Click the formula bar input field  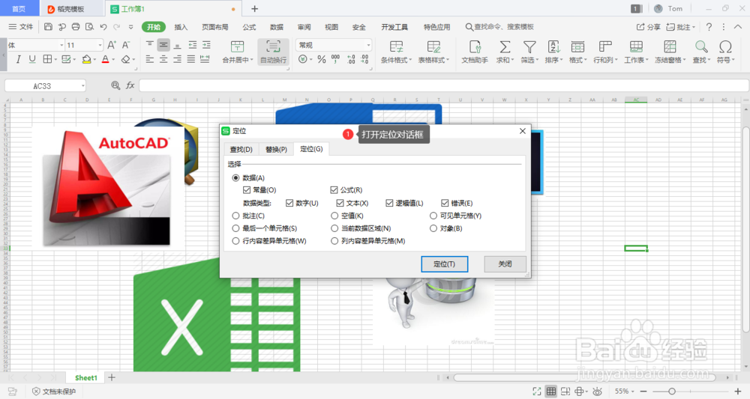[x=444, y=85]
